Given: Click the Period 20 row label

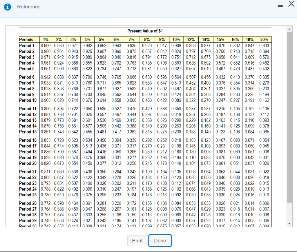Looking at the screenshot, I should 28,163.
